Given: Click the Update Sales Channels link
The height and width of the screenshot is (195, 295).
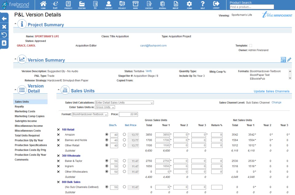Looking at the screenshot, I should click(x=271, y=91).
